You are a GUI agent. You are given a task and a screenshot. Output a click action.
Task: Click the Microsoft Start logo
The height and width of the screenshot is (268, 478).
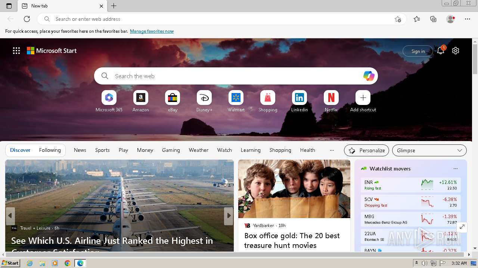point(52,51)
